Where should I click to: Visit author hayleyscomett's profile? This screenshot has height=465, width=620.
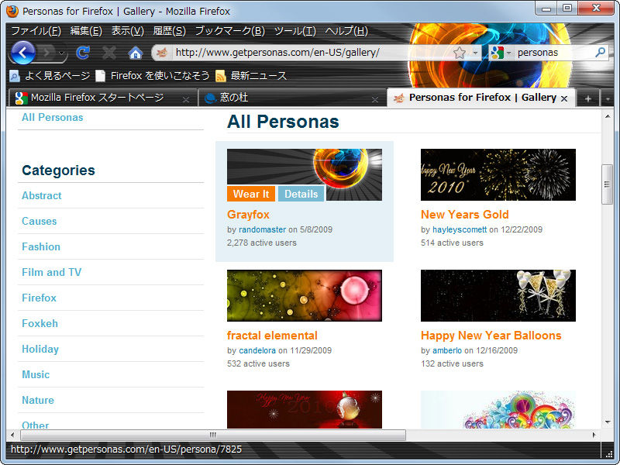pos(460,229)
